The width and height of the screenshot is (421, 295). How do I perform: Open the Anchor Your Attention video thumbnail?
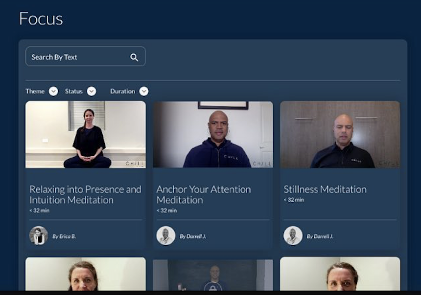tap(213, 134)
